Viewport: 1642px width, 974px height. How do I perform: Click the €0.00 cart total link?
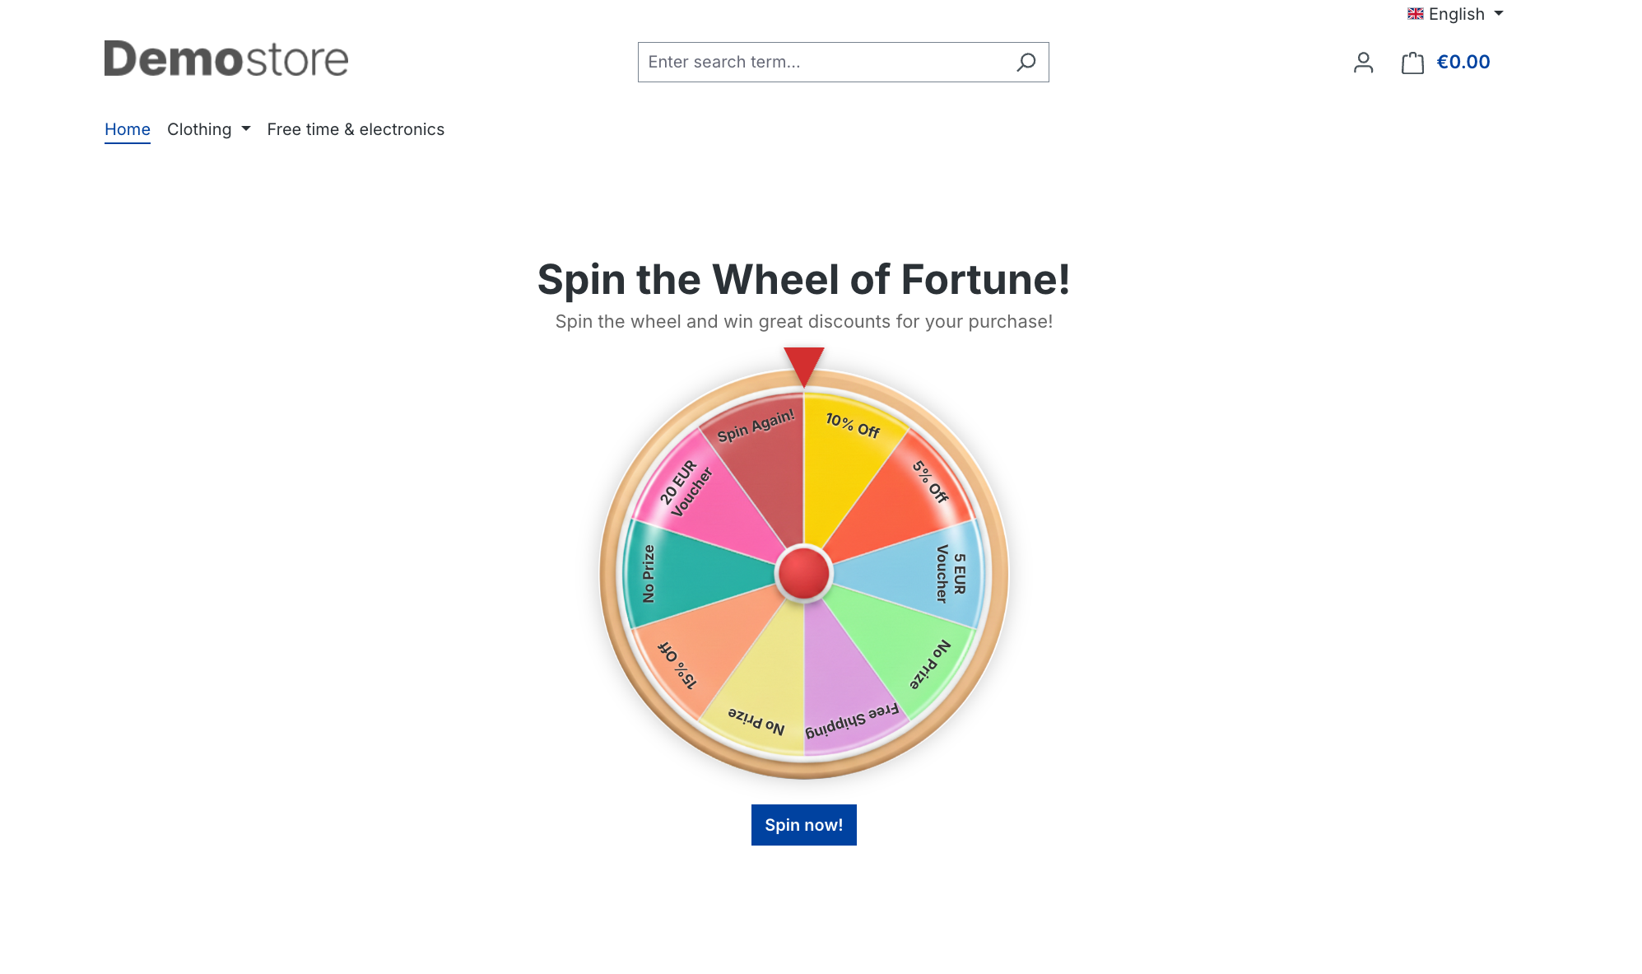pos(1463,62)
